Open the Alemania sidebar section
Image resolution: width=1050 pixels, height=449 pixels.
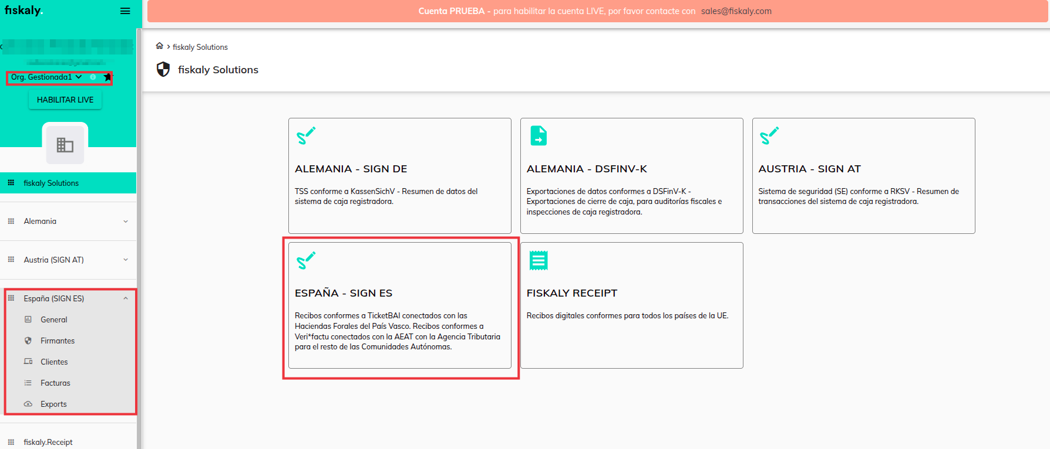[x=68, y=221]
